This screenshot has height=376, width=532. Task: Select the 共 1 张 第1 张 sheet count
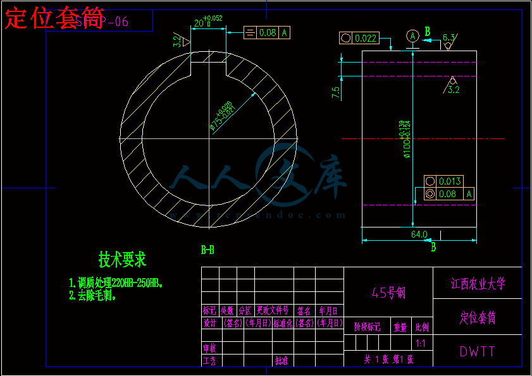click(388, 359)
